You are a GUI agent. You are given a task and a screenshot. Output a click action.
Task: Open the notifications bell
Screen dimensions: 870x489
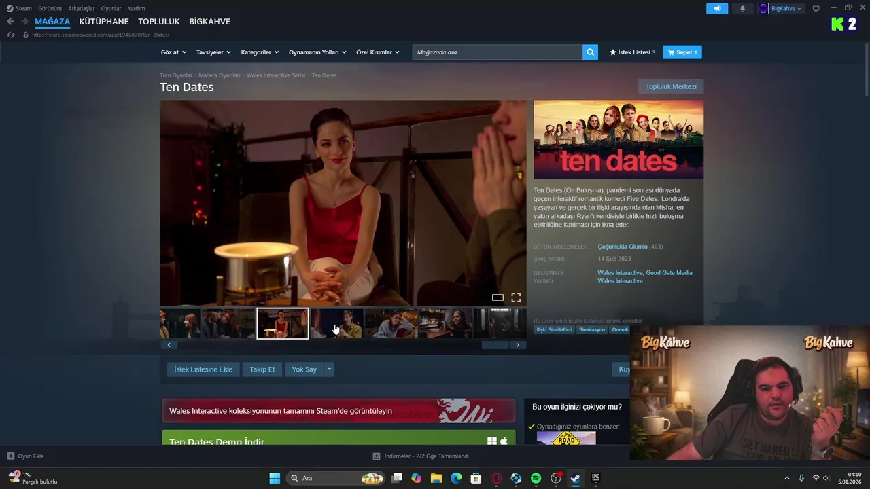click(742, 8)
